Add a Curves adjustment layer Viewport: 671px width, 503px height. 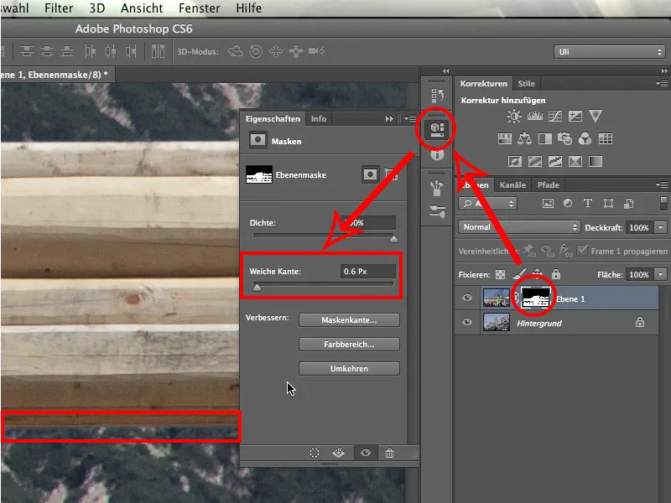(555, 116)
